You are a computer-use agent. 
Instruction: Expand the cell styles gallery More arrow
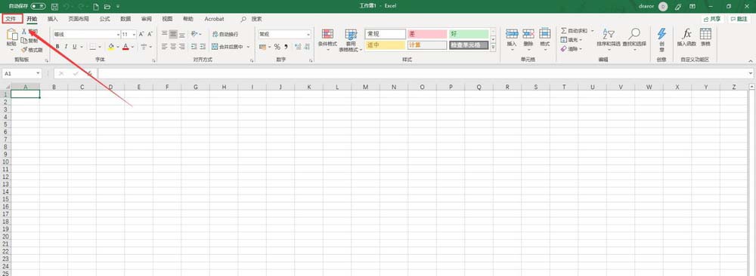[493, 48]
